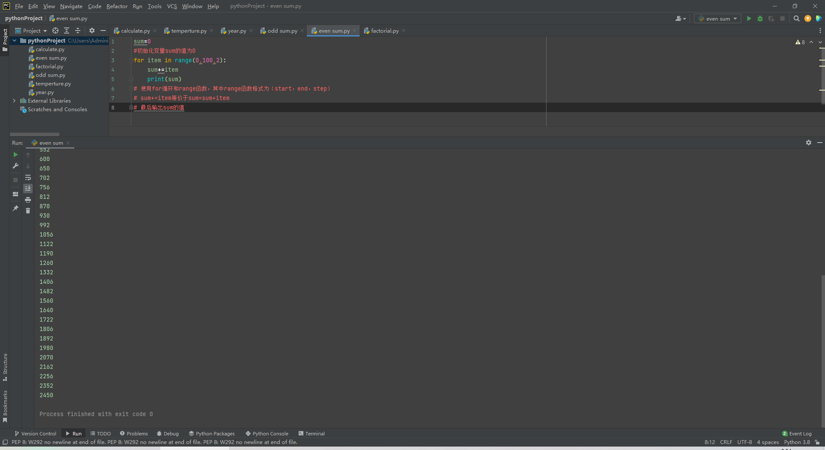Open even sum run configuration dropdown
The width and height of the screenshot is (825, 450).
718,18
